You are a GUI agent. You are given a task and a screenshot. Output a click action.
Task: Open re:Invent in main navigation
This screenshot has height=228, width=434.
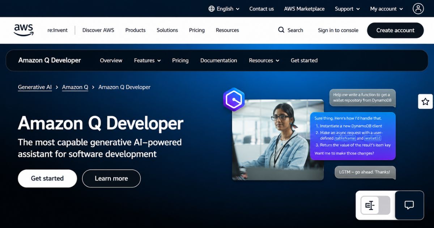(x=58, y=30)
